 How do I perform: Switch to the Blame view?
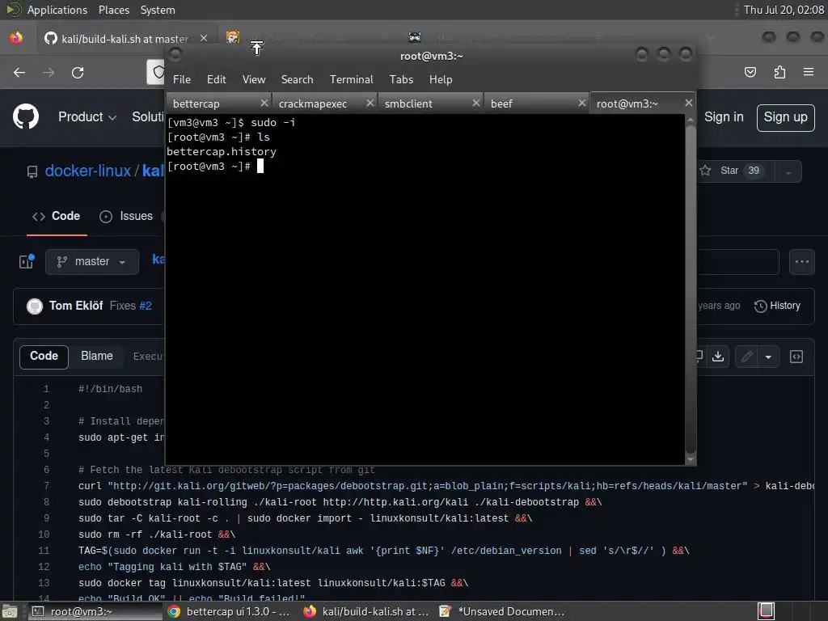point(97,357)
